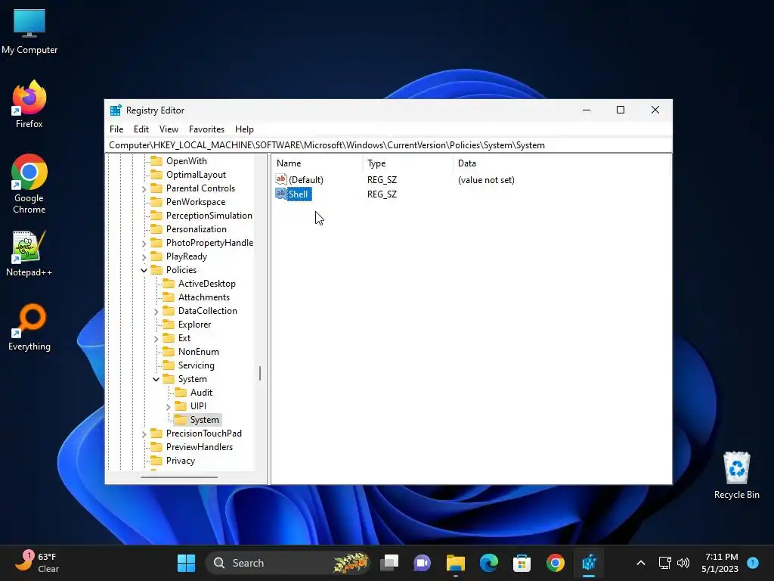Viewport: 774px width, 581px height.
Task: Expand the Parental Controls key
Action: point(144,188)
